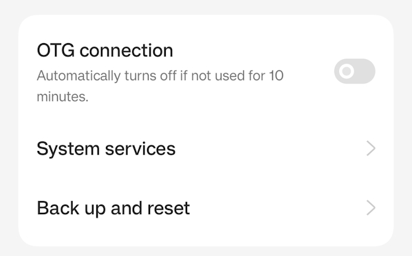This screenshot has width=412, height=256.
Task: Expand Back up and reset with its right arrow
Action: pyautogui.click(x=371, y=208)
